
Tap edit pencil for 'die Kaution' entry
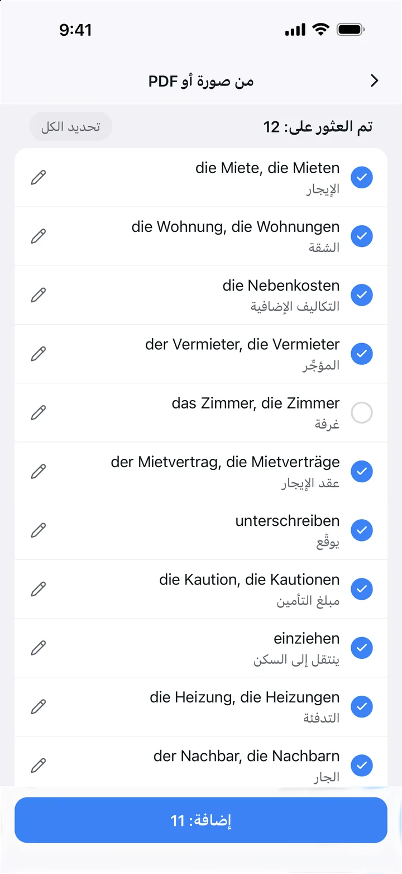[38, 589]
